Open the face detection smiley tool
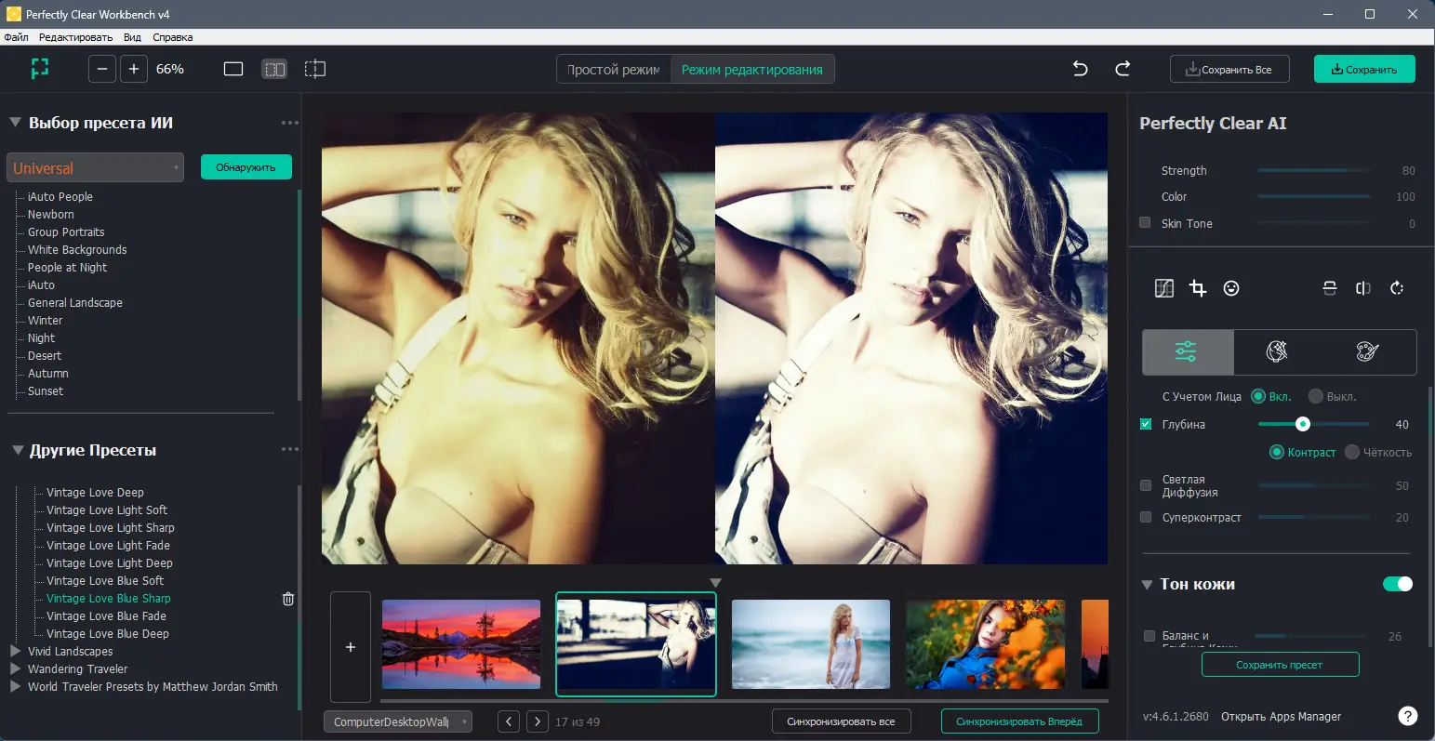 tap(1231, 288)
